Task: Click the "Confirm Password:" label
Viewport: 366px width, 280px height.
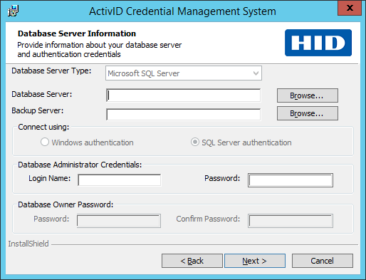Action: click(x=208, y=219)
